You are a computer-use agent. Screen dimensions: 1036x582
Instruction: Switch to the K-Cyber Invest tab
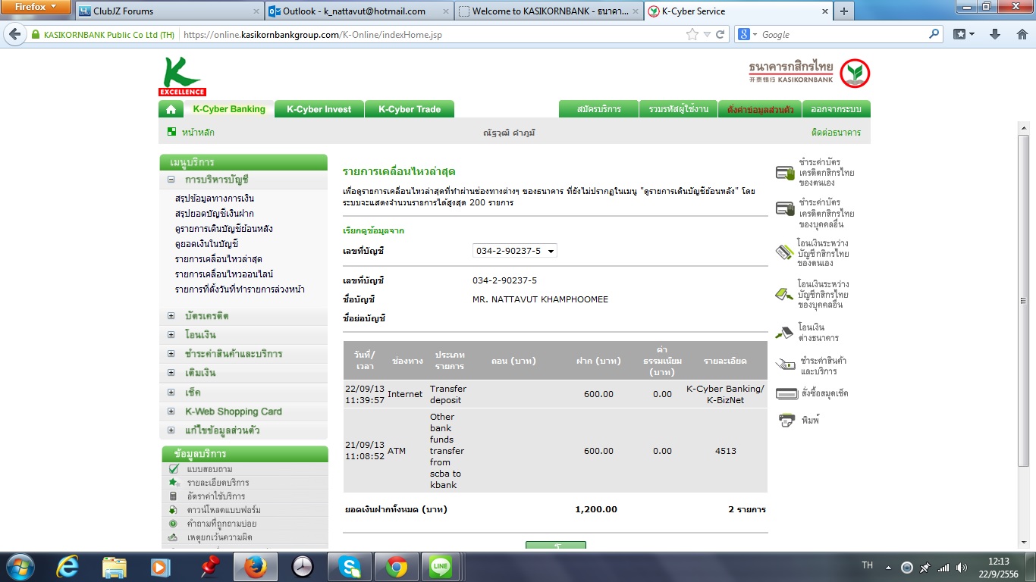(x=319, y=109)
